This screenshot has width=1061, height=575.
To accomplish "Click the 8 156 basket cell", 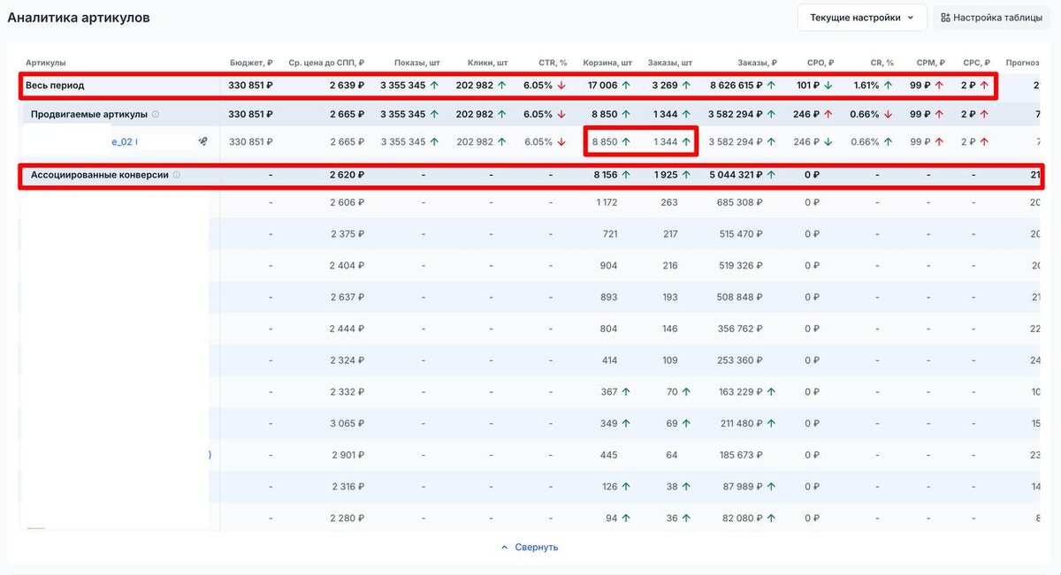I will [606, 175].
